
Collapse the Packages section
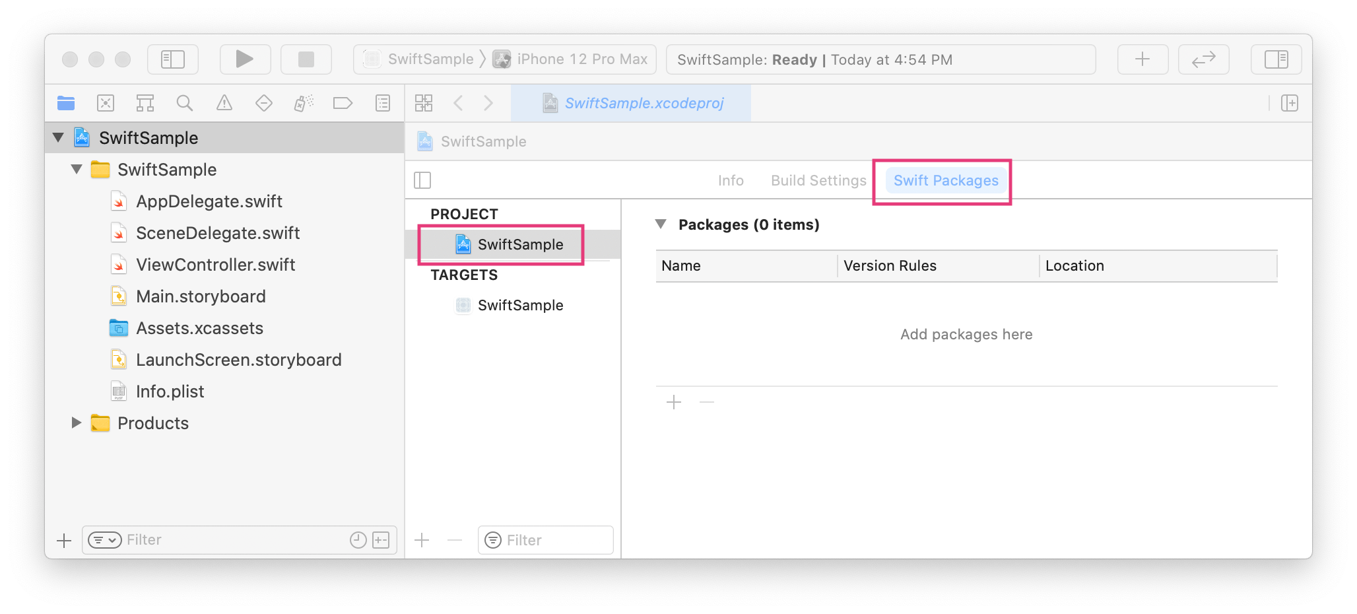coord(661,224)
